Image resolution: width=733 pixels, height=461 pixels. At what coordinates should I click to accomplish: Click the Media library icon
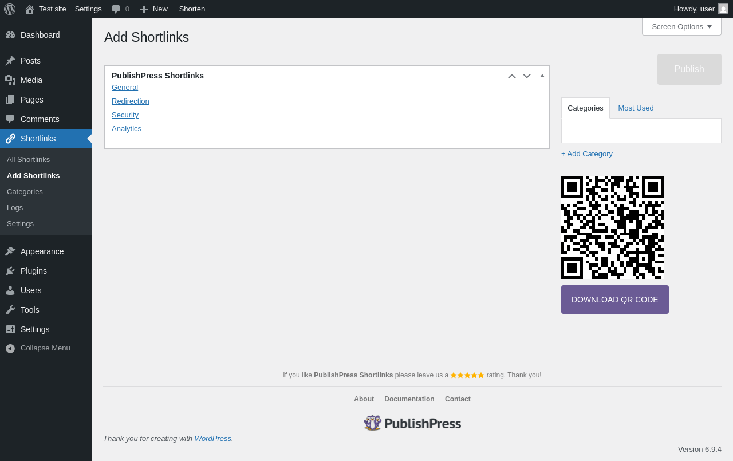coord(10,80)
